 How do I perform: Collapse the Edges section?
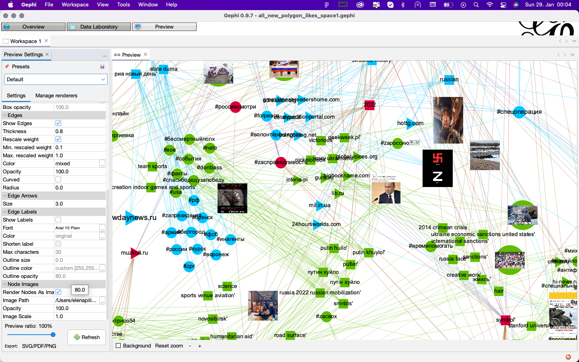coord(5,115)
